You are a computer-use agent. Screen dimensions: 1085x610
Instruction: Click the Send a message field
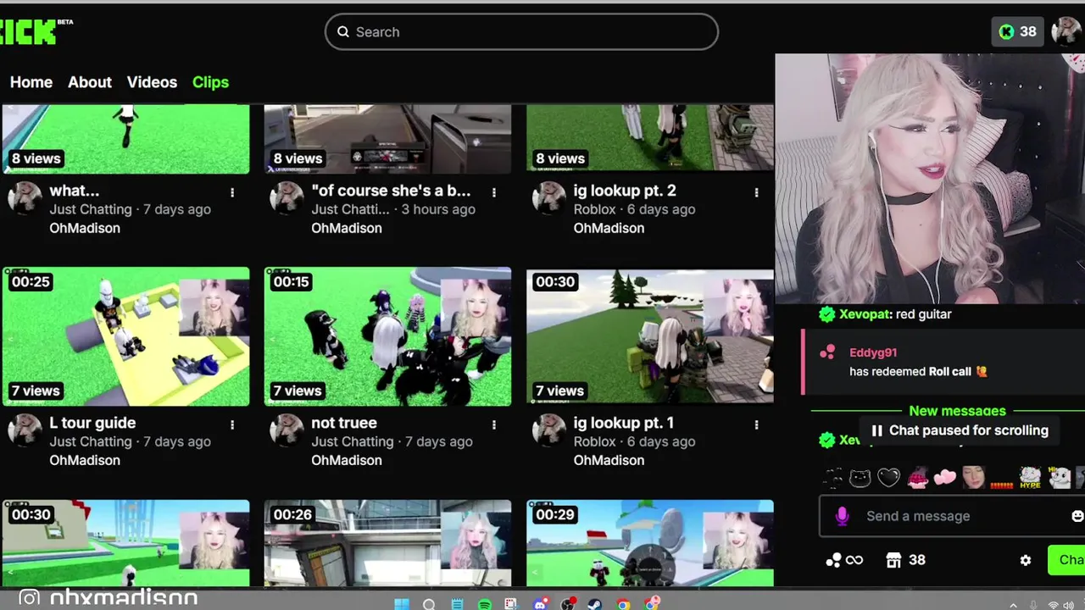pos(954,516)
